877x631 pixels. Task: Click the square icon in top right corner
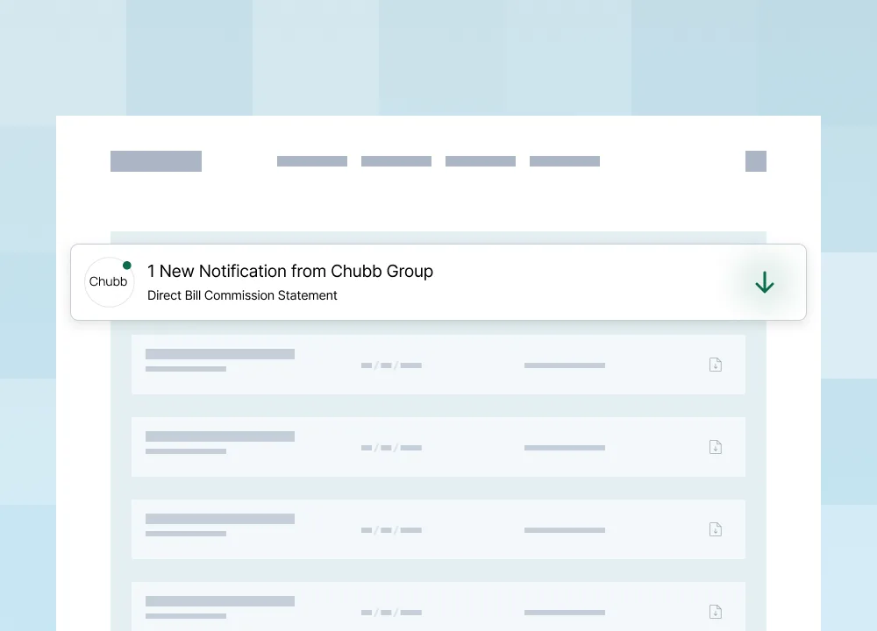point(756,161)
